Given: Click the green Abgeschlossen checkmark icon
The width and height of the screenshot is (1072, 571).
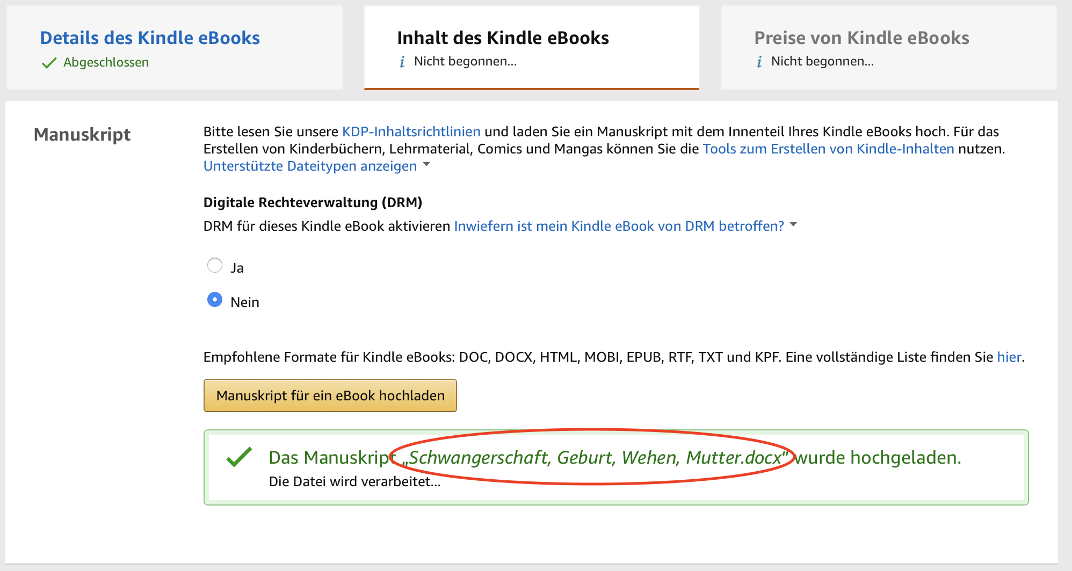Looking at the screenshot, I should tap(49, 62).
